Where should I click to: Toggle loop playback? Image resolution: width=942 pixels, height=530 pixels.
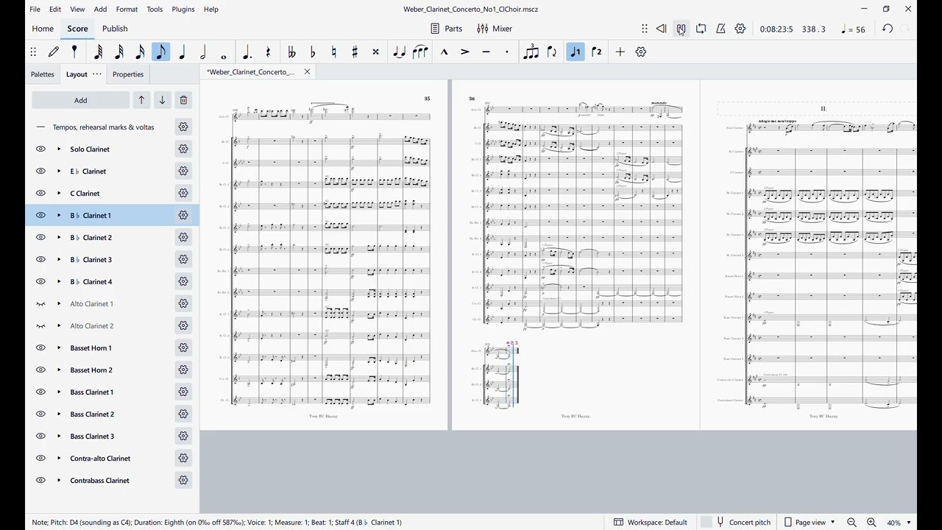[701, 29]
